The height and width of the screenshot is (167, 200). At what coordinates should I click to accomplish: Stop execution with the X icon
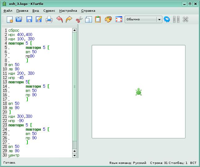185,19
